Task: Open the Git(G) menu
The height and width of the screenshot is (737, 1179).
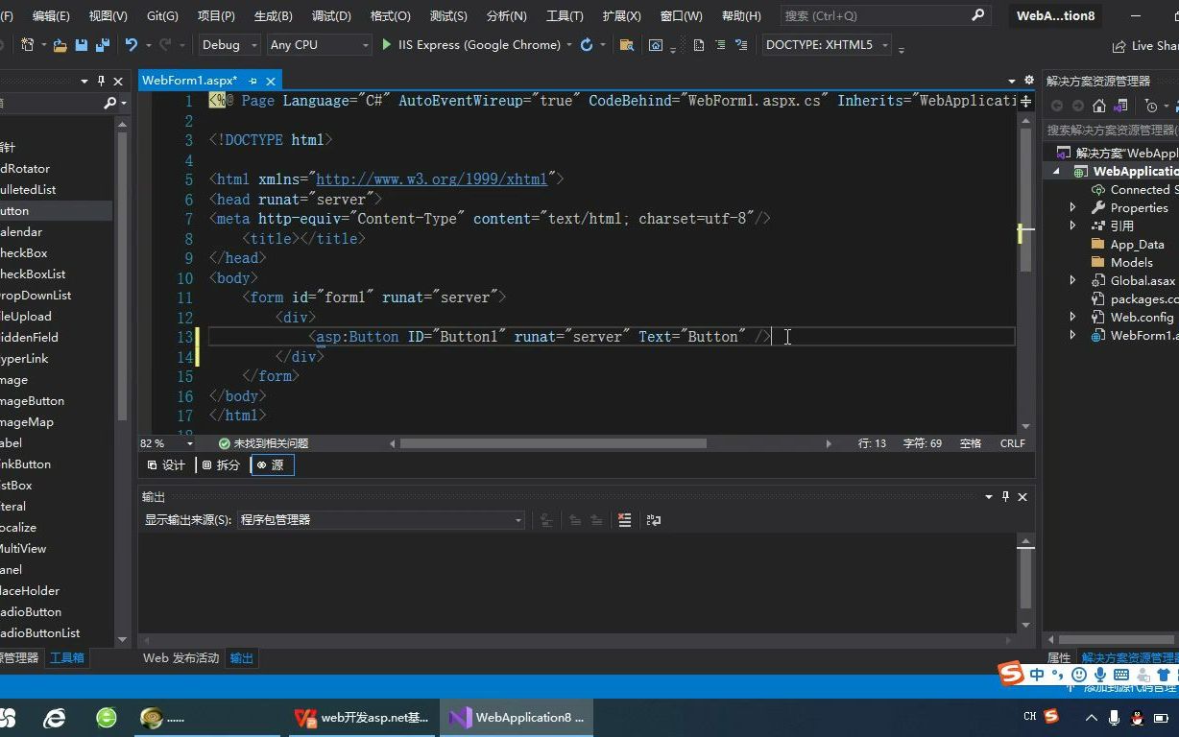Action: 162,15
